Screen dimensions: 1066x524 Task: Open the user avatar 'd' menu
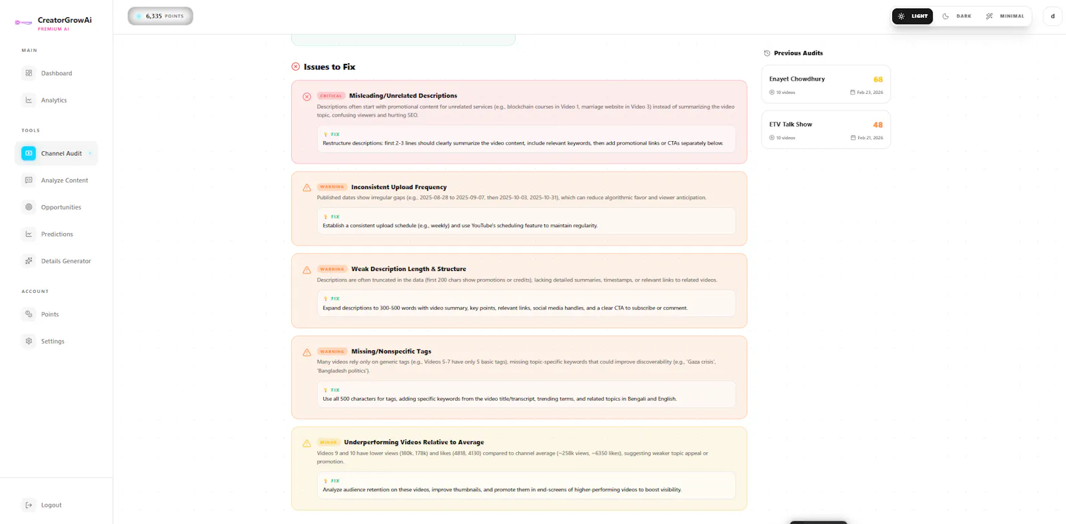1053,16
